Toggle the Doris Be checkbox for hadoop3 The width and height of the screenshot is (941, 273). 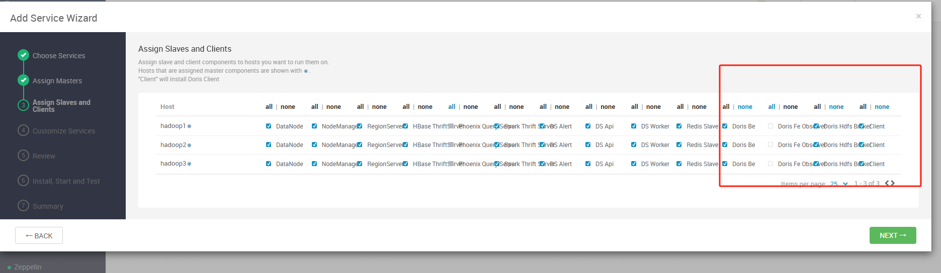(725, 164)
